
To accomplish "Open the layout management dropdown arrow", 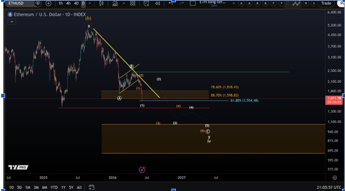I will click(234, 3).
